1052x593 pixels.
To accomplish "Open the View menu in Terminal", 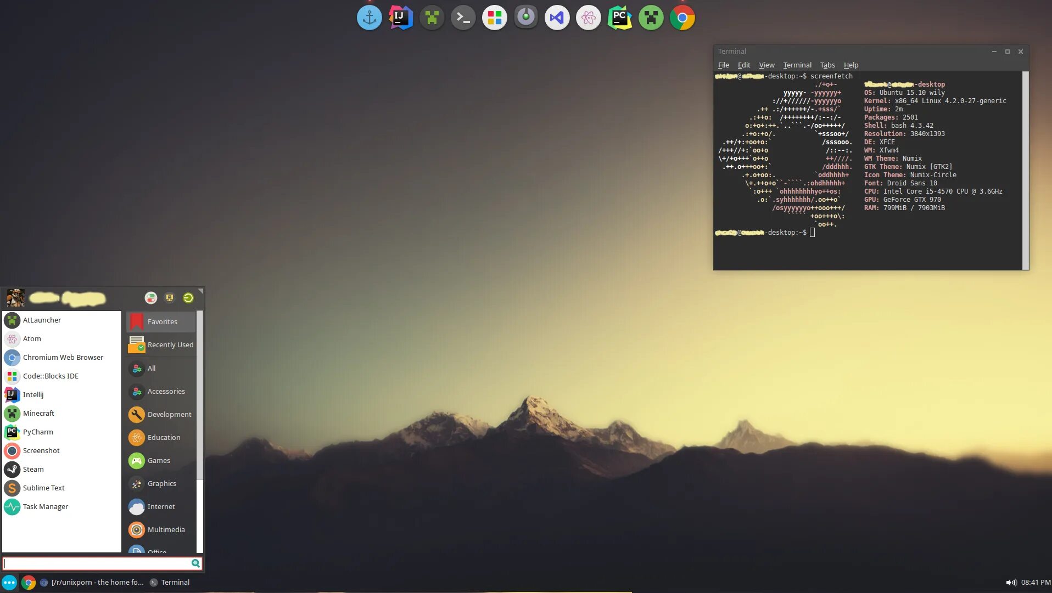I will point(766,65).
